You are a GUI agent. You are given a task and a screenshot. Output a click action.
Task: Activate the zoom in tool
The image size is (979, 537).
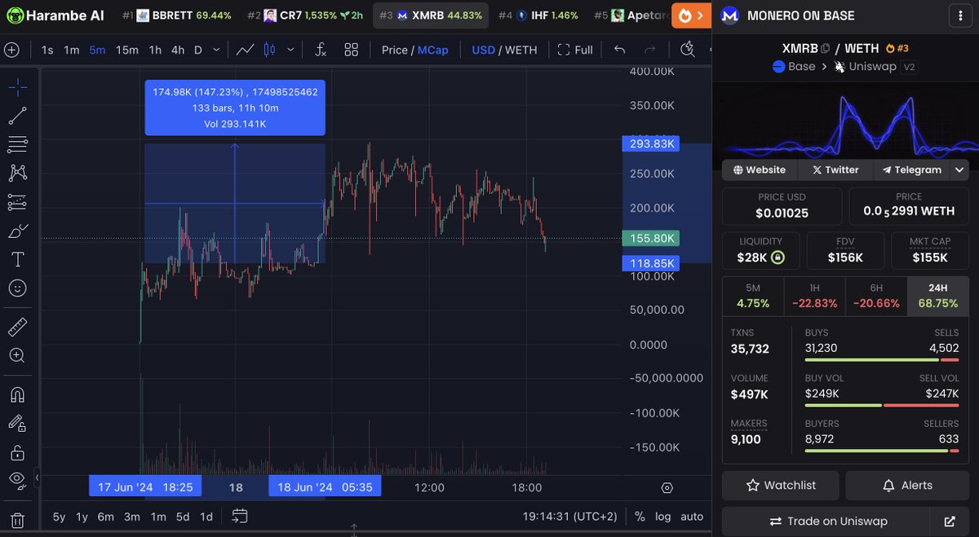17,356
